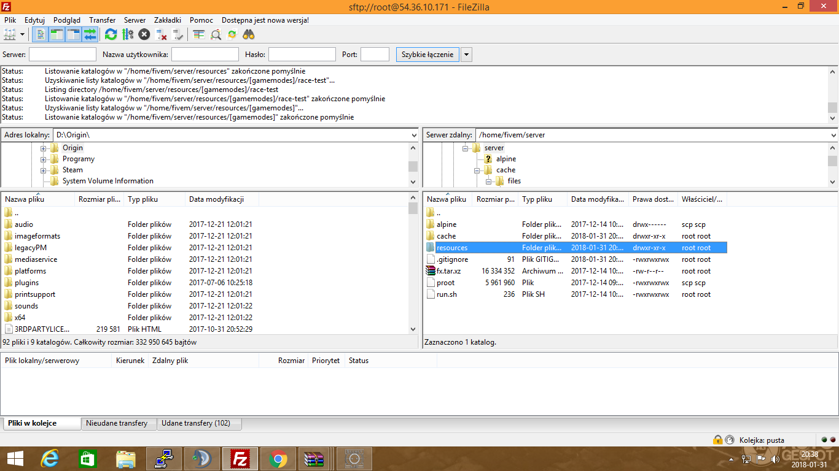This screenshot has height=471, width=839.
Task: Toggle message log display
Action: pyautogui.click(x=41, y=34)
